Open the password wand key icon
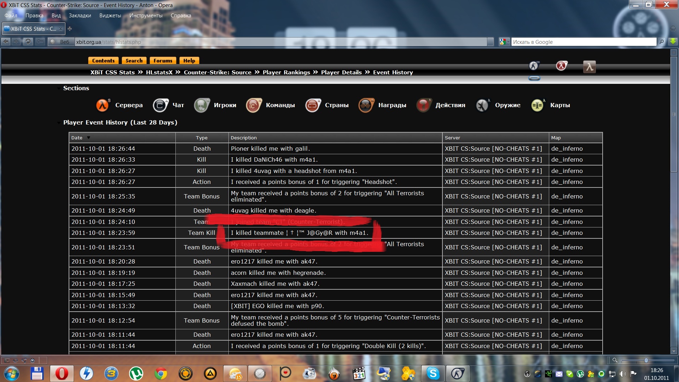 pos(40,42)
